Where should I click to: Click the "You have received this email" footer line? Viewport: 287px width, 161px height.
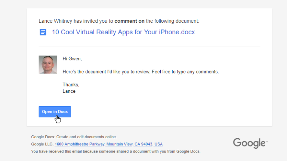click(x=116, y=152)
